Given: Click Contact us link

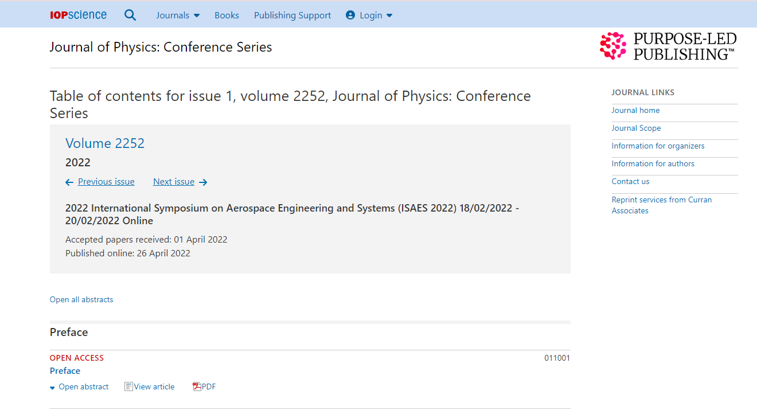Looking at the screenshot, I should (630, 181).
